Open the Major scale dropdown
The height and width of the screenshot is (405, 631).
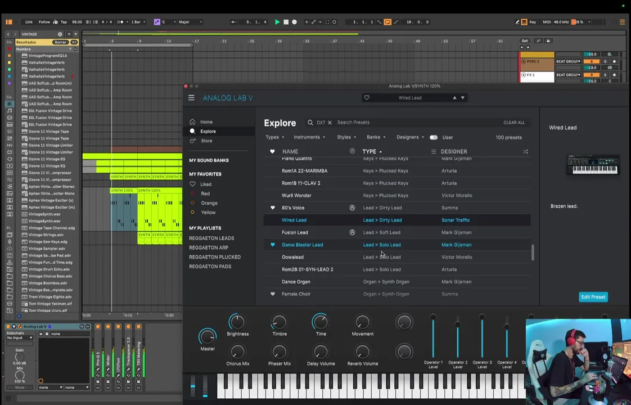click(x=190, y=22)
